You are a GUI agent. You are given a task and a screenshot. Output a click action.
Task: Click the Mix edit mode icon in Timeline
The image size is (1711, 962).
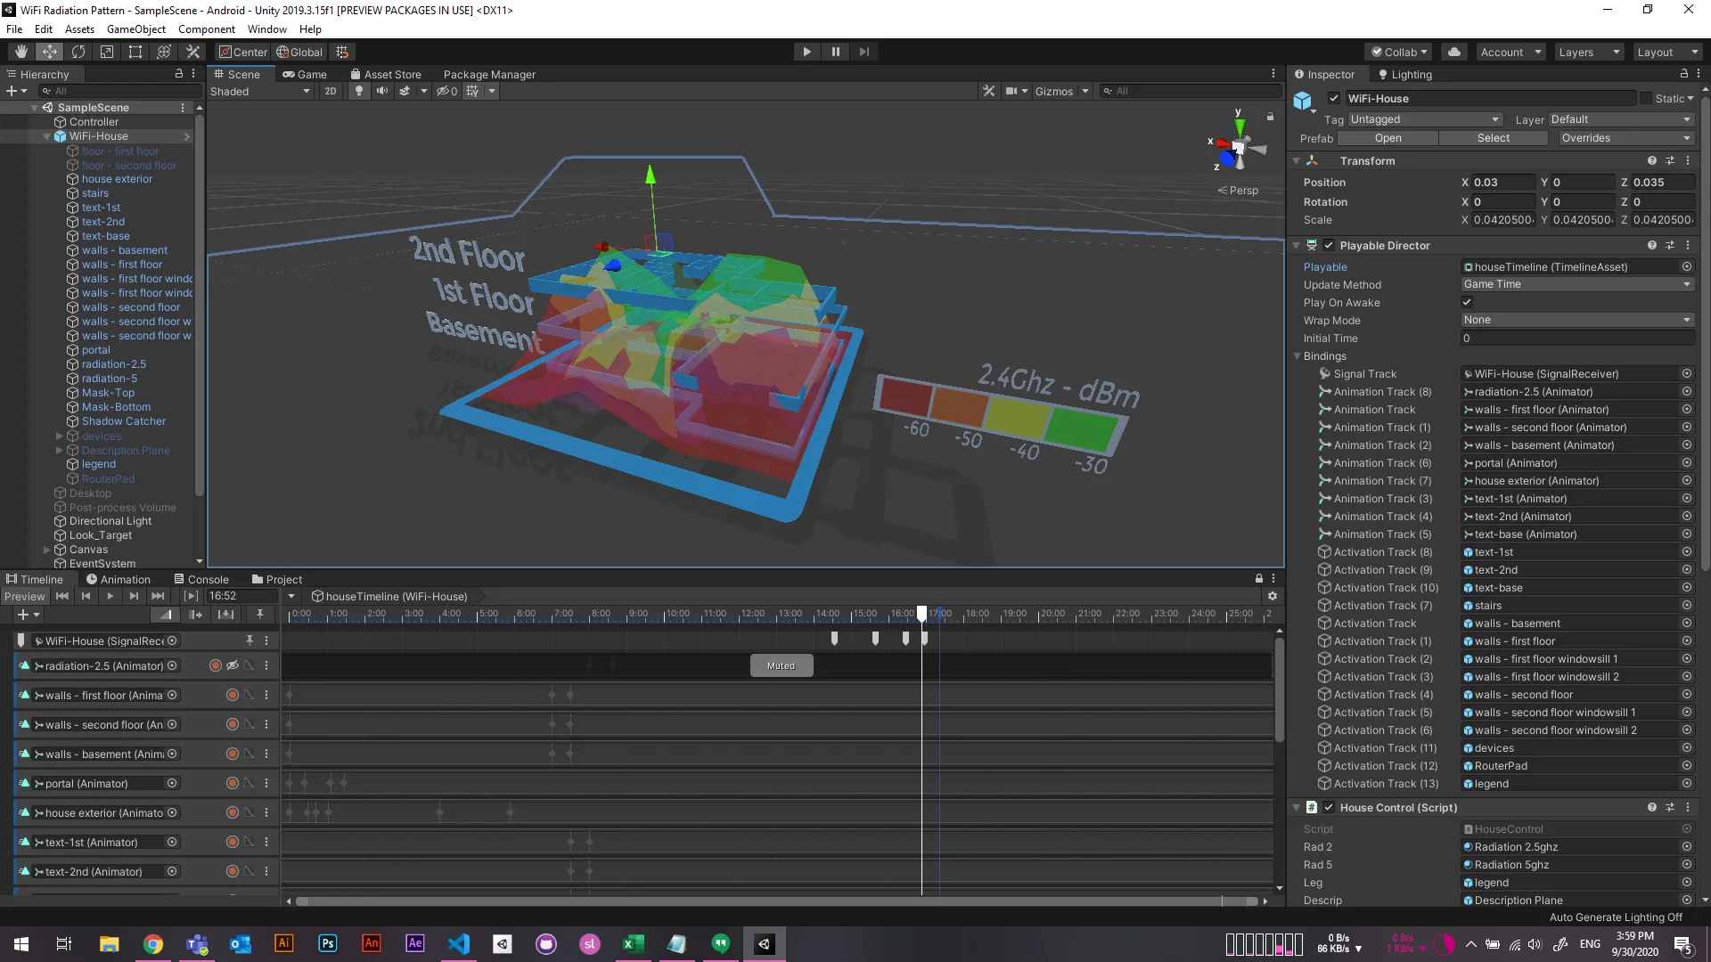[x=166, y=615]
